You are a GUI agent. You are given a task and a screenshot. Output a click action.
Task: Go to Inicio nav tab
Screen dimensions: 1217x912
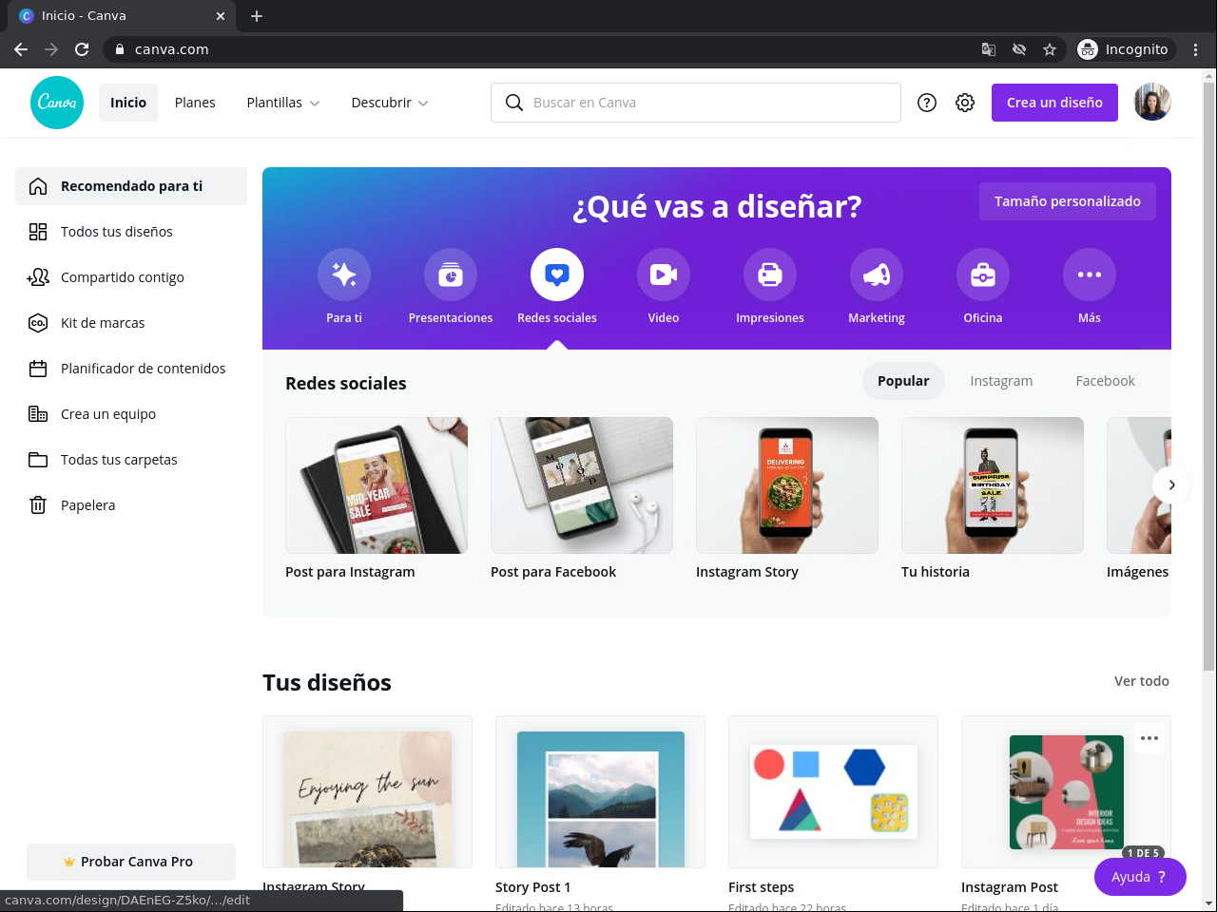[128, 103]
